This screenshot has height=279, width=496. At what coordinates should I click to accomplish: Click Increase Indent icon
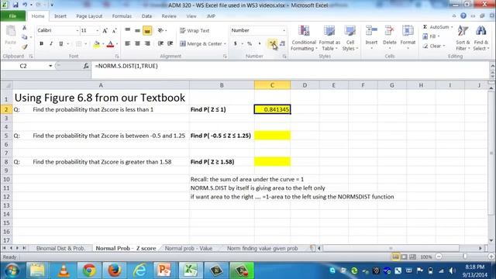tap(170, 43)
